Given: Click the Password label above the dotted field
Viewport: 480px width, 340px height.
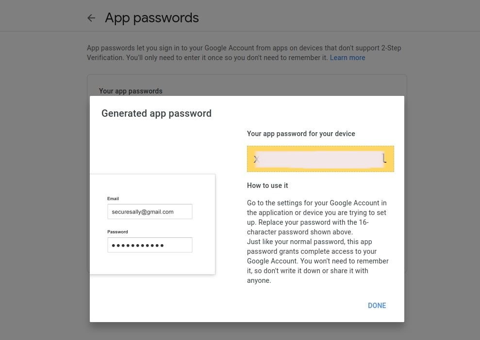Looking at the screenshot, I should click(x=117, y=232).
